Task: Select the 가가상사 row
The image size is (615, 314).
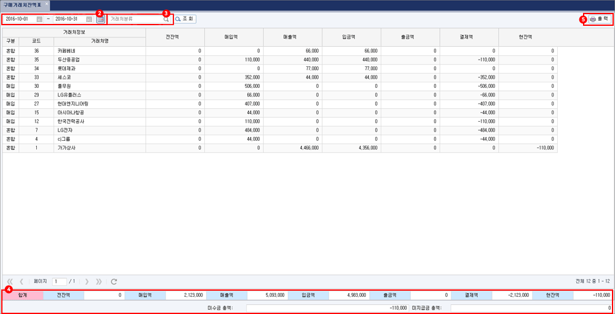Action: (280, 148)
